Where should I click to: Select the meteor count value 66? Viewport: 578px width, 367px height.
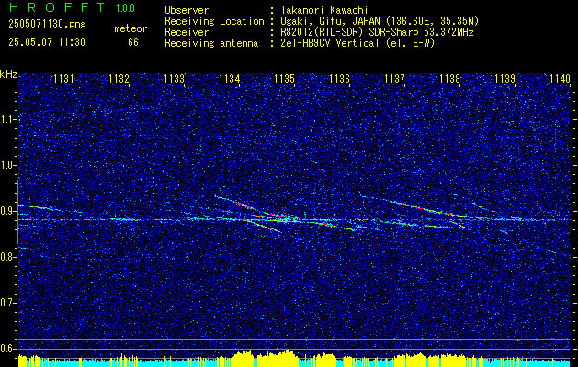click(x=133, y=42)
